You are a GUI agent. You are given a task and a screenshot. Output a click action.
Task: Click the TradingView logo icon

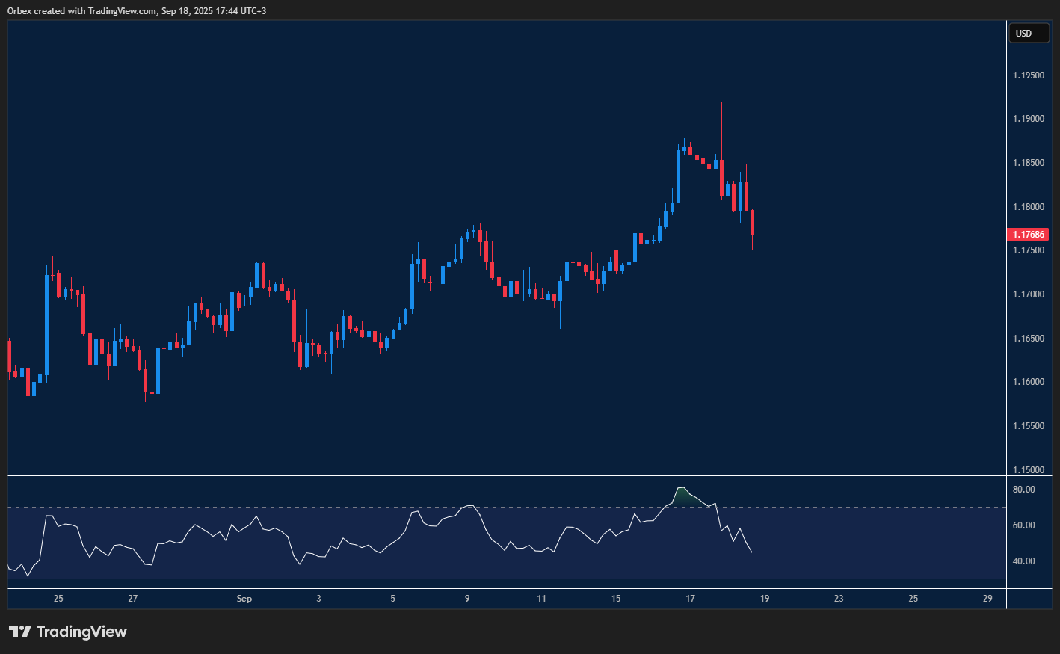click(20, 632)
